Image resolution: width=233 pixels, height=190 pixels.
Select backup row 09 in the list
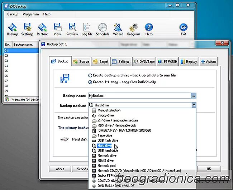[x=21, y=91]
